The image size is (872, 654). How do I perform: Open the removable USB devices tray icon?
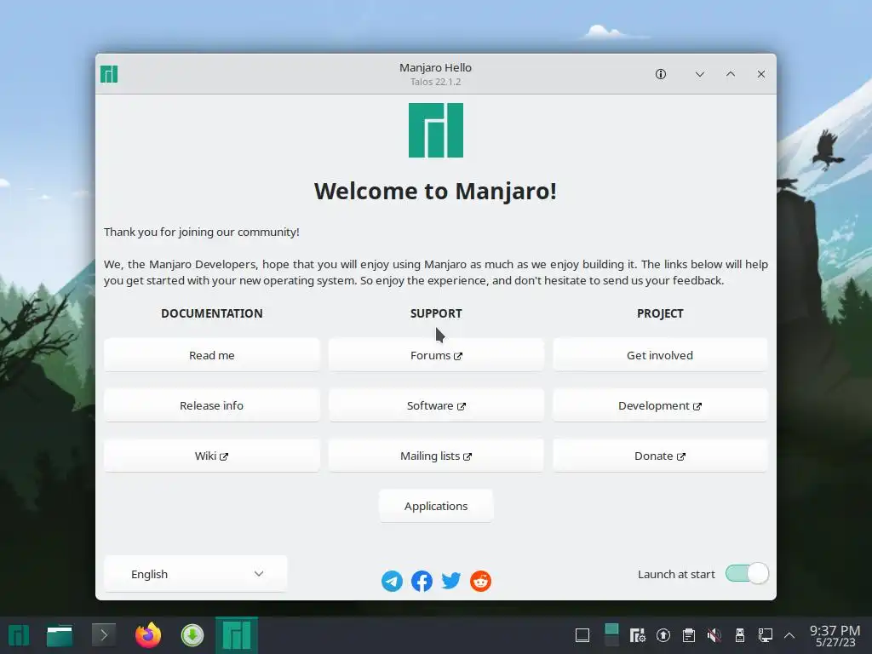740,635
